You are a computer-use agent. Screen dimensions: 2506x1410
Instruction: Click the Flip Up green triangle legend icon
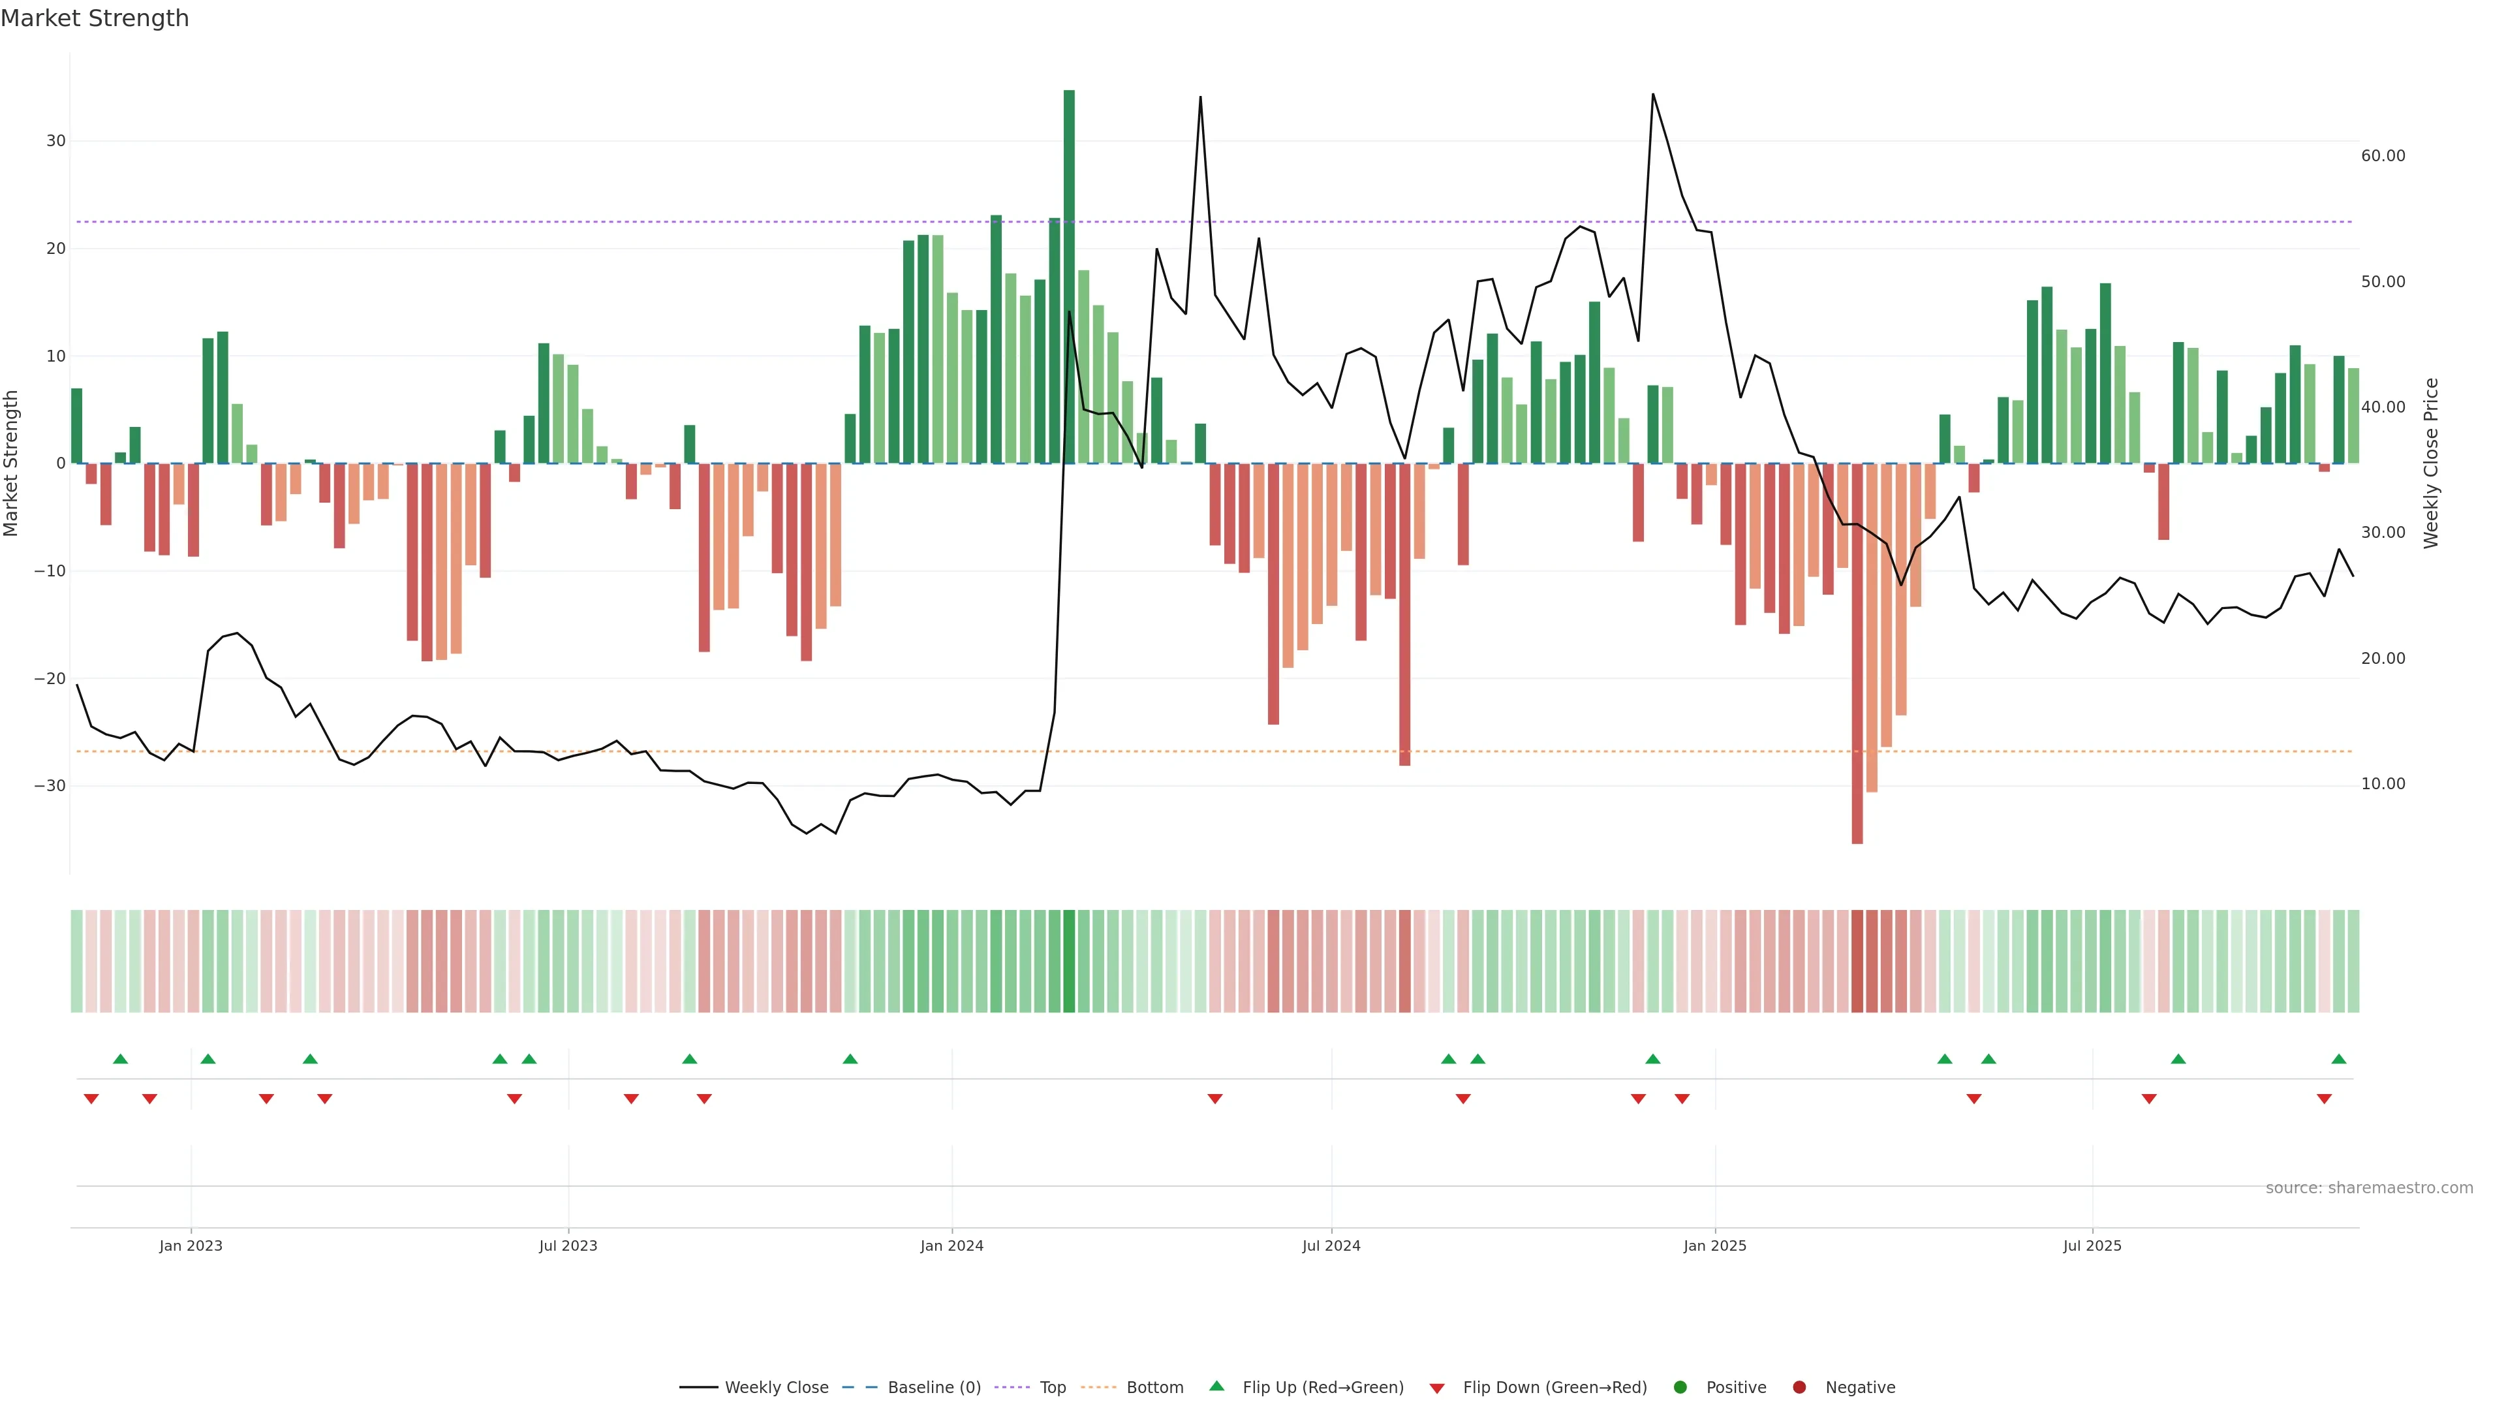(x=1216, y=1386)
